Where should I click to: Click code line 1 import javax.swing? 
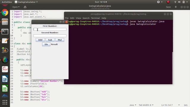[x=28, y=11]
